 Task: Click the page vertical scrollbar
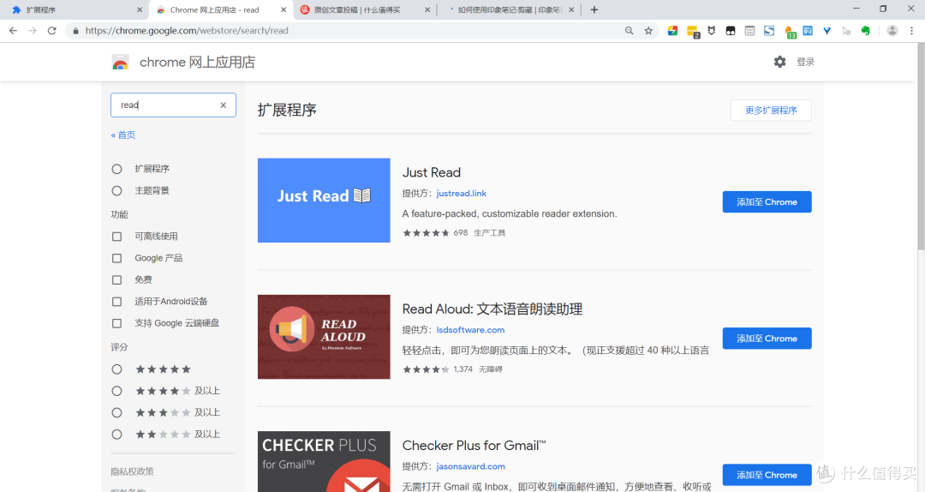(921, 147)
